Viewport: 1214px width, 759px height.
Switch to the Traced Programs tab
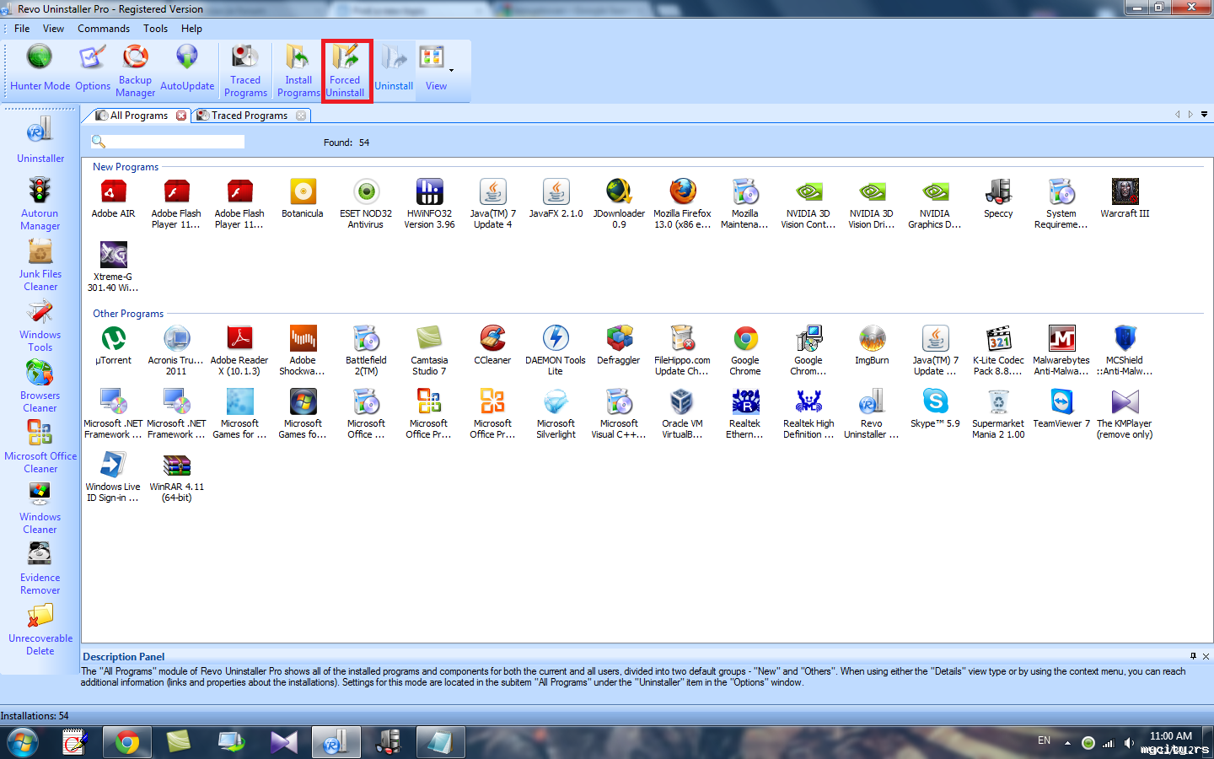[x=250, y=116]
